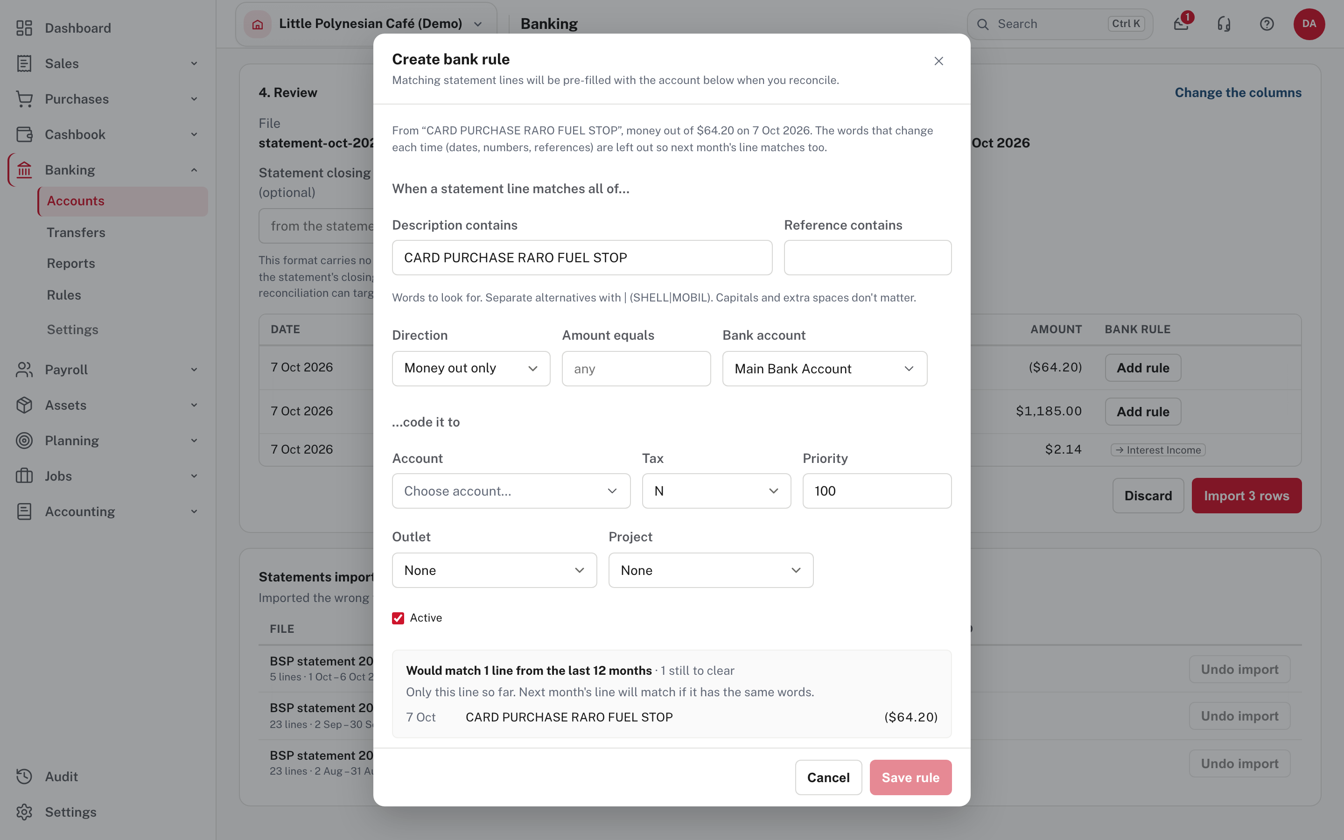Click the Cashbook wallet icon
The height and width of the screenshot is (840, 1344).
[24, 134]
